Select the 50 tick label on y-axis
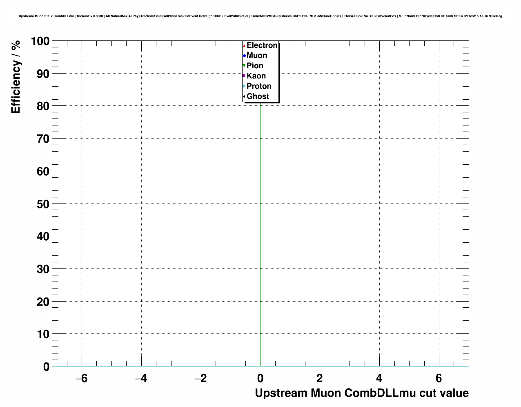521x407 pixels. click(x=43, y=204)
